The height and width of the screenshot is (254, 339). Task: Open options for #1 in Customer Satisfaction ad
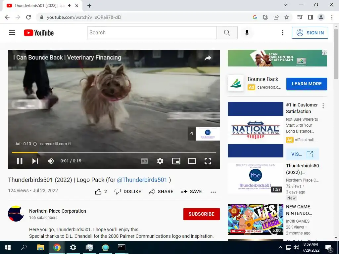pos(323,106)
